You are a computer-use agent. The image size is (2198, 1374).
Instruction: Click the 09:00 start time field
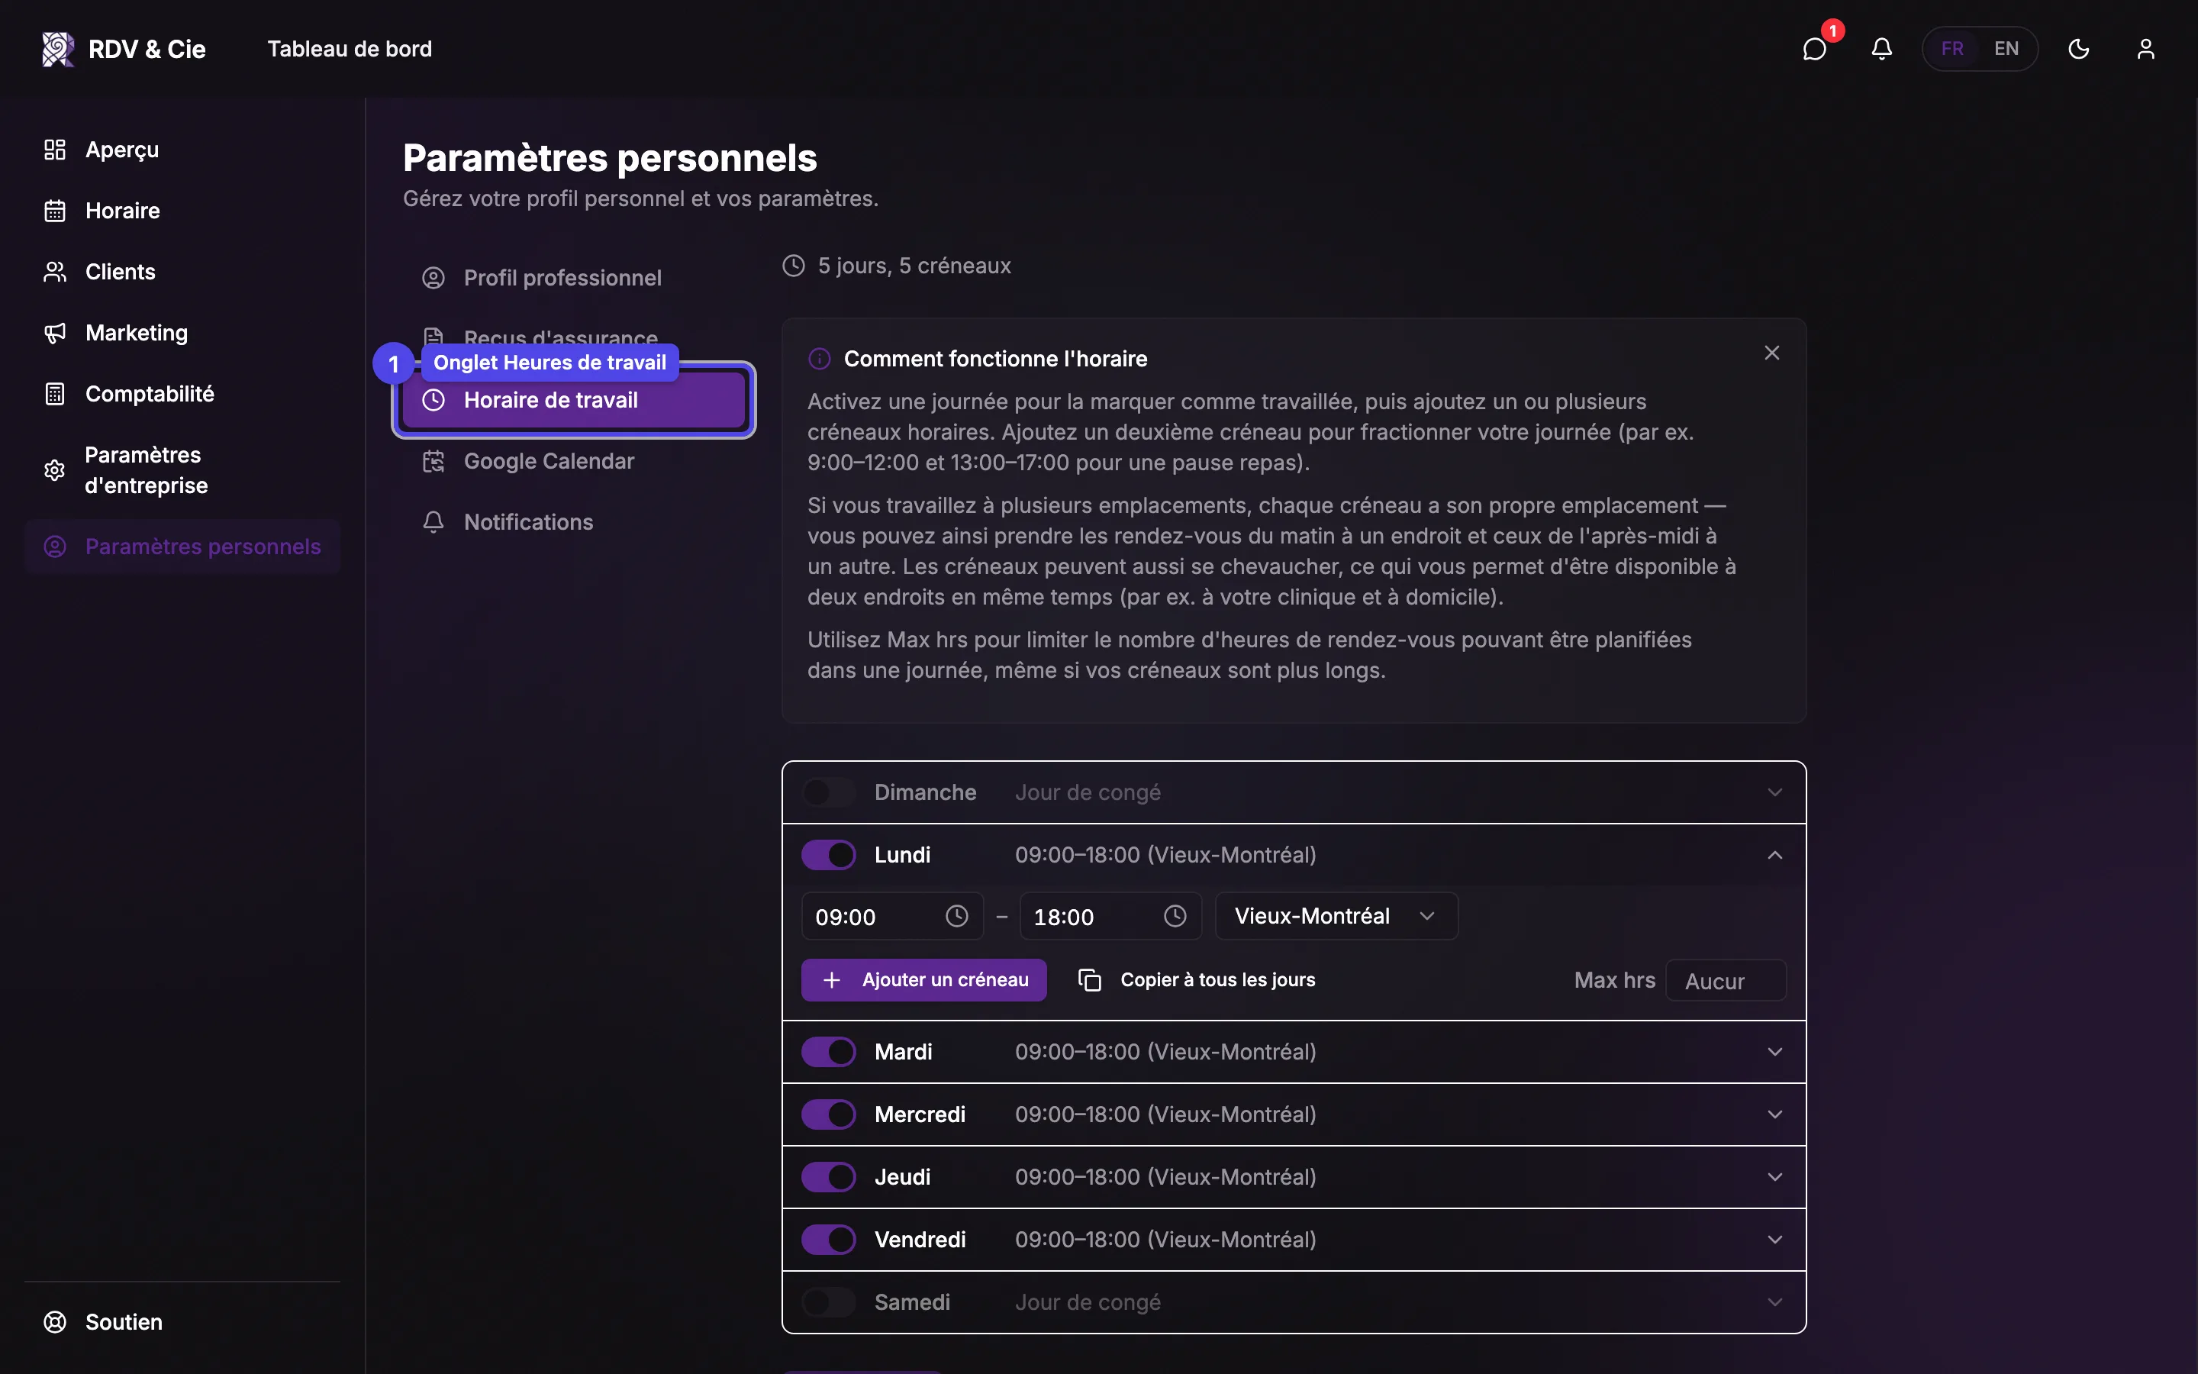click(x=892, y=916)
